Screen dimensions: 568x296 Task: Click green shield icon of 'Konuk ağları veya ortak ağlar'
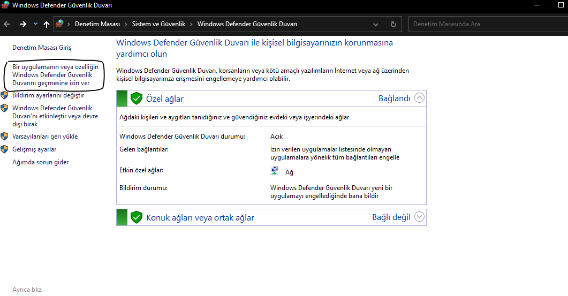[x=136, y=217]
